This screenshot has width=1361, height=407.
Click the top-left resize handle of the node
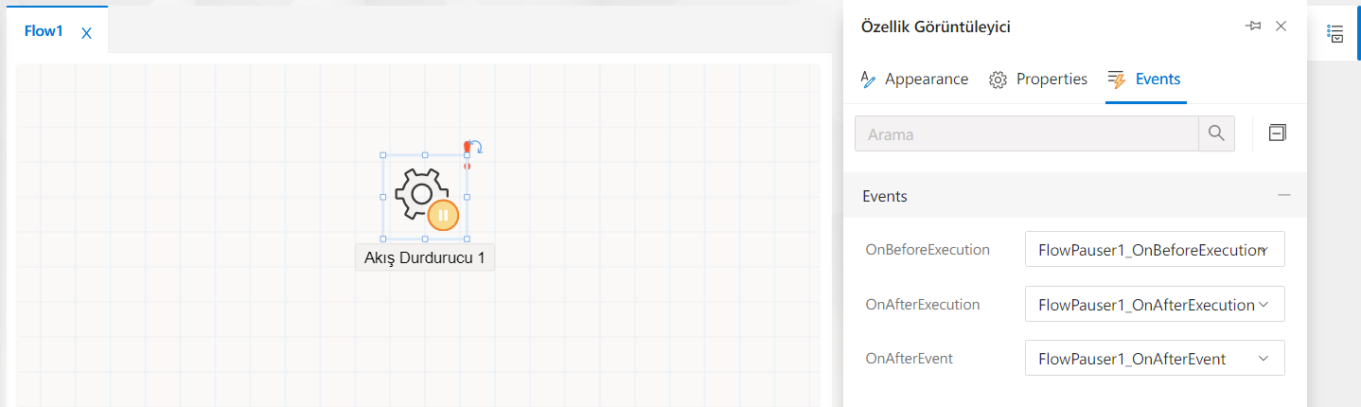[x=383, y=155]
